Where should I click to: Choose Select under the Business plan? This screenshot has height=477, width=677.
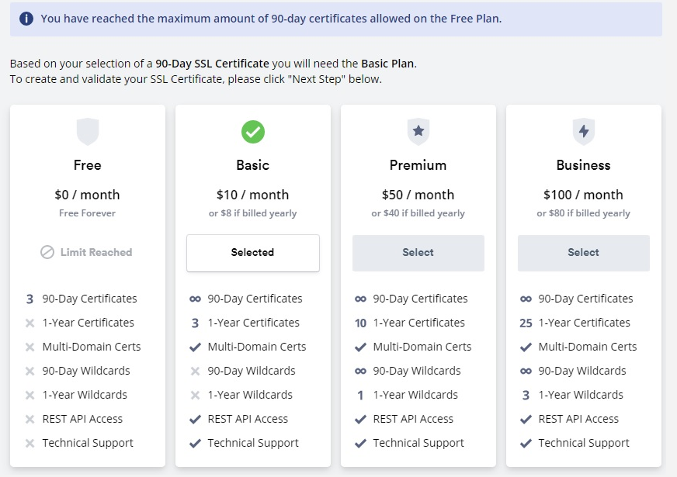(583, 253)
